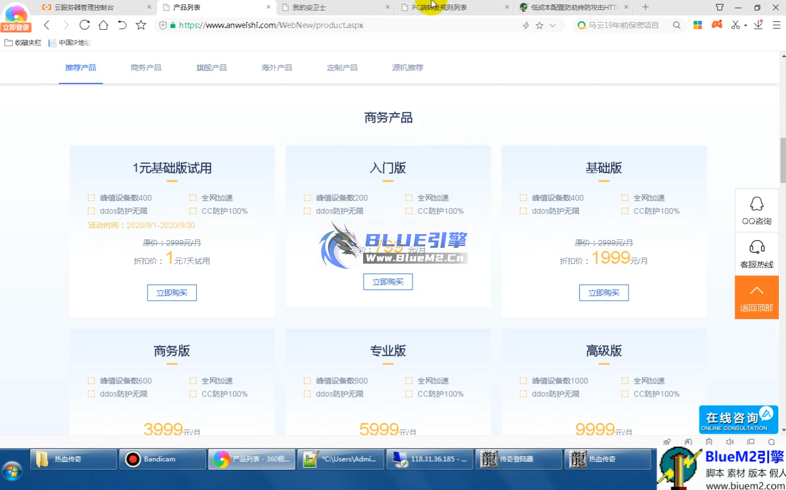Open 传奇登陆器 from the taskbar
This screenshot has height=490, width=786.
(518, 459)
